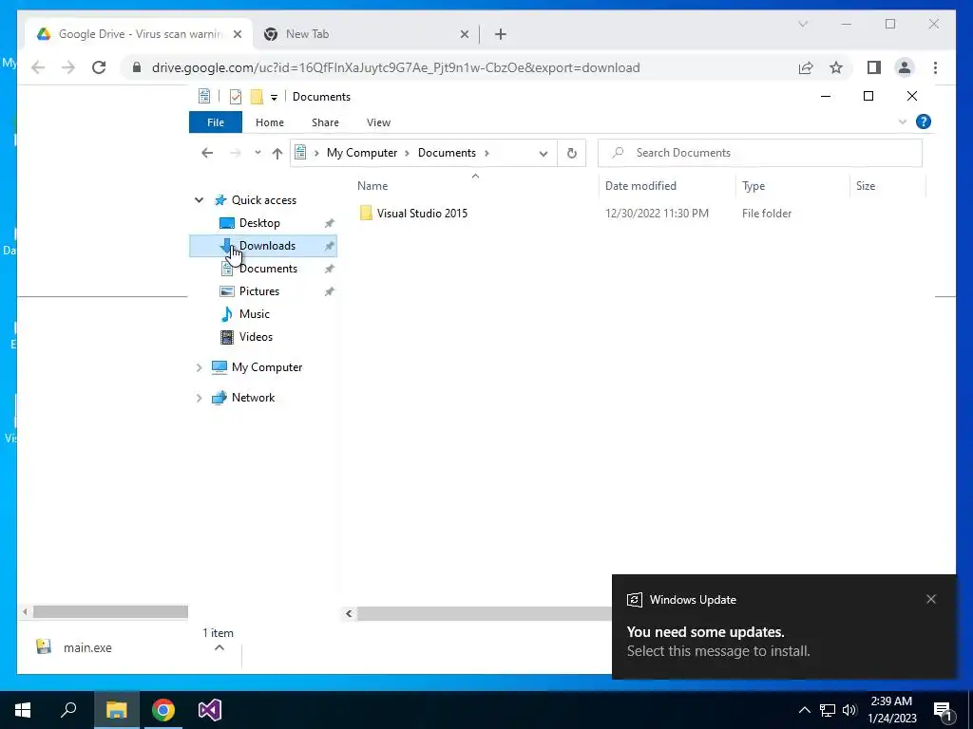Open the Chrome profile avatar

[905, 67]
